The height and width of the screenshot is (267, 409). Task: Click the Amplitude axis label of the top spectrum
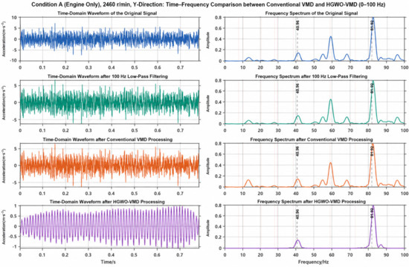(x=208, y=40)
